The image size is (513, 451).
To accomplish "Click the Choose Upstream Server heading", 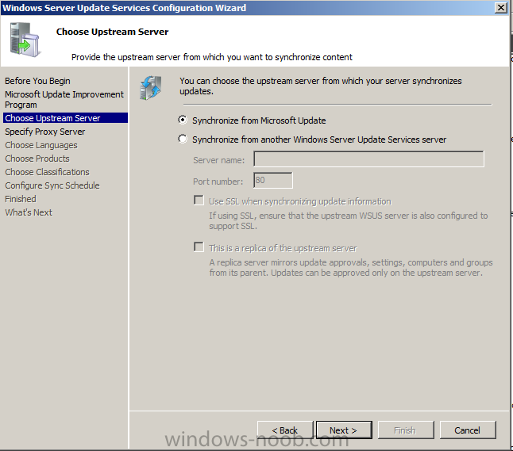I will (x=112, y=32).
